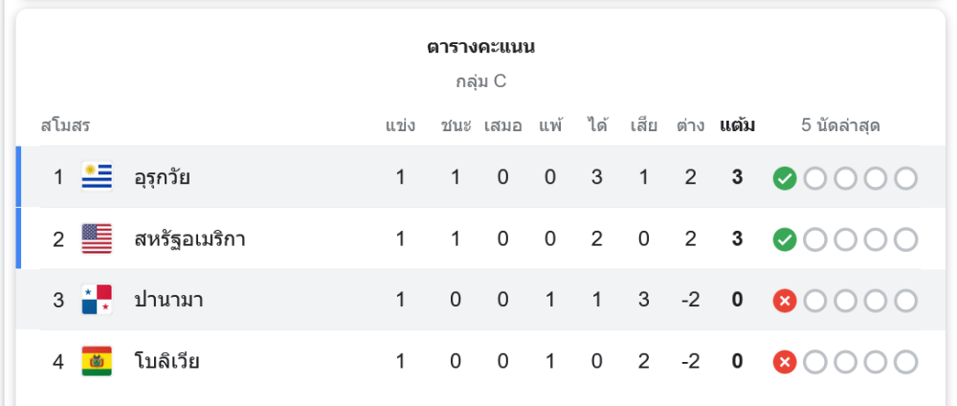Click the สโมสร club column header
Image resolution: width=957 pixels, height=406 pixels.
[x=65, y=125]
